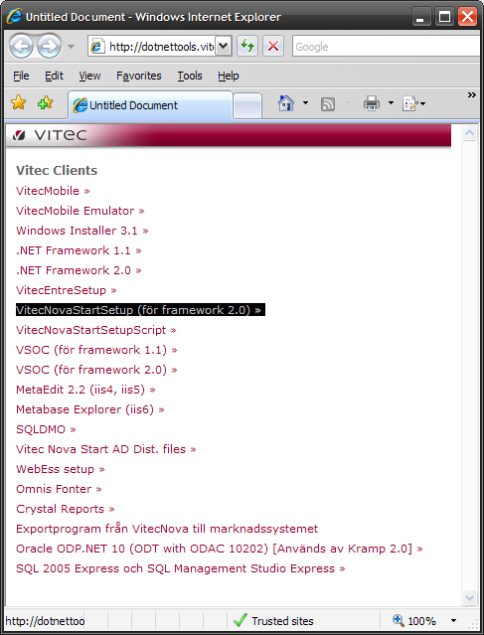Open the Favorites menu
Image resolution: width=484 pixels, height=635 pixels.
(138, 76)
